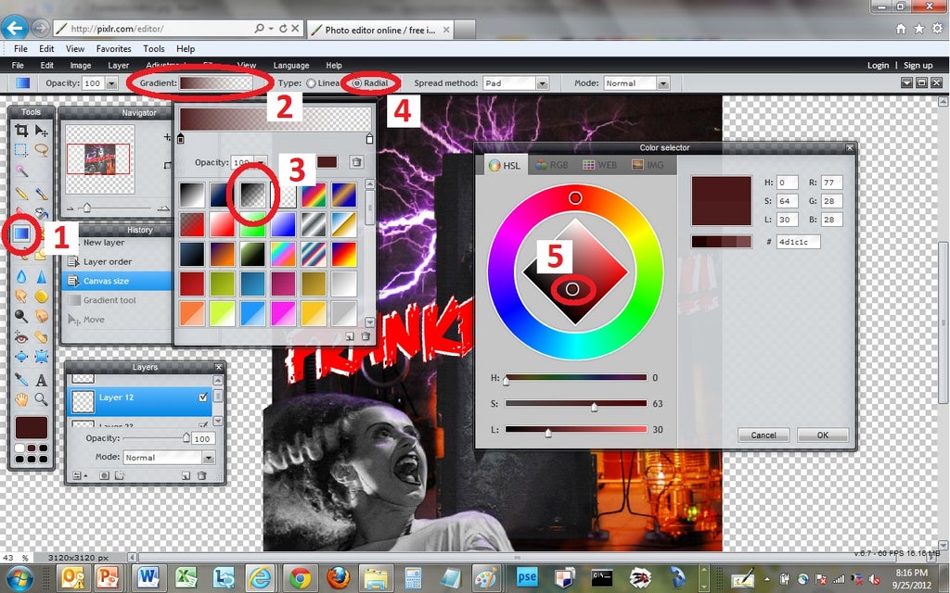The width and height of the screenshot is (950, 593).
Task: Open the Opacity dropdown in options bar
Action: [111, 83]
